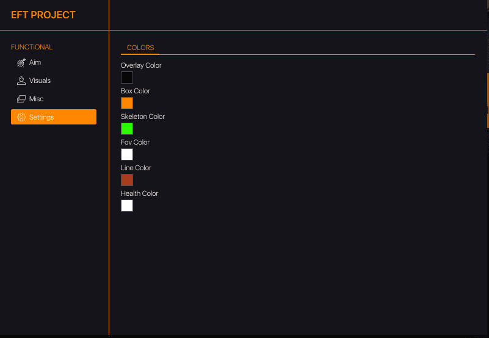The width and height of the screenshot is (489, 338).
Task: Click the Overlay Color label text
Action: click(x=141, y=65)
